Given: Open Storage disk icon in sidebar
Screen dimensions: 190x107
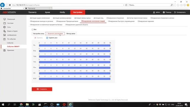Looking at the screenshot, I should click(x=5, y=50).
